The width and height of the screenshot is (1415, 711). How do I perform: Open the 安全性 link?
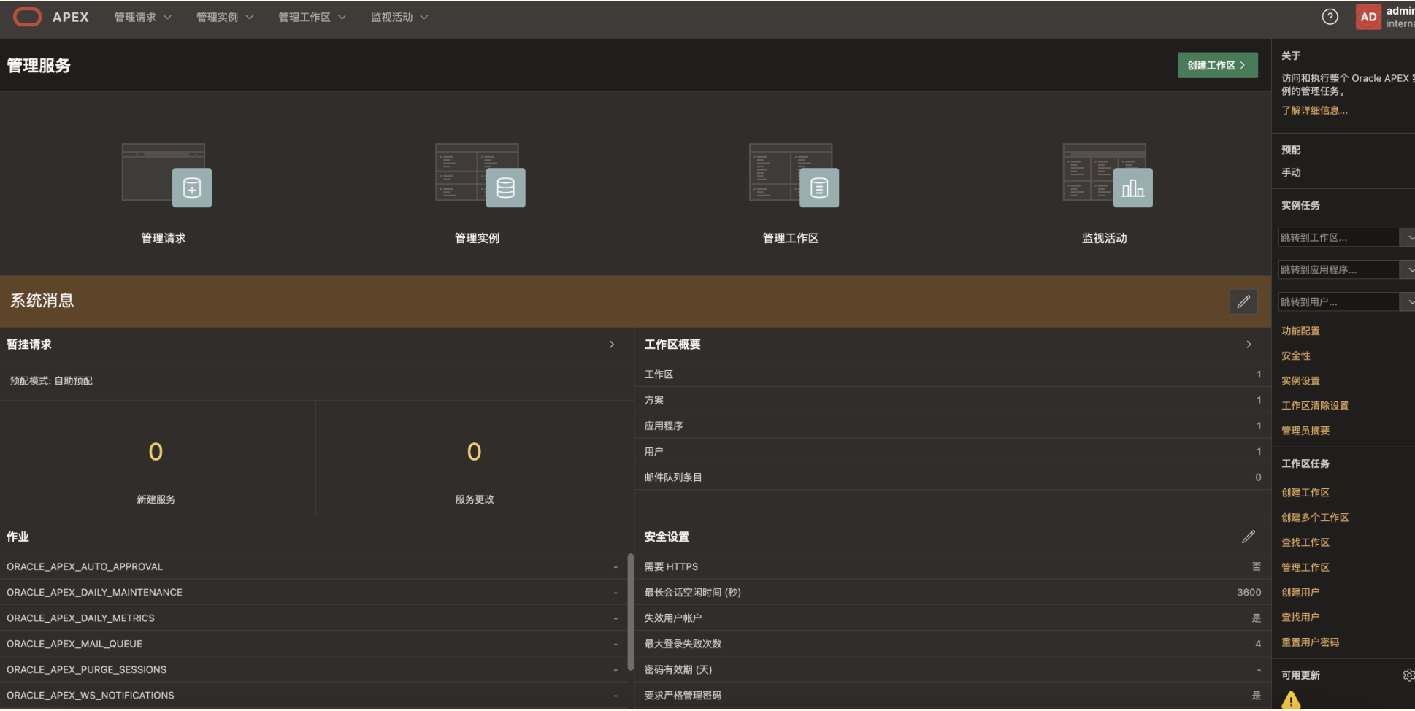point(1296,355)
